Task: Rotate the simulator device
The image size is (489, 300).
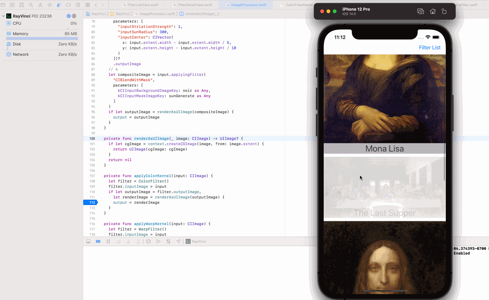Action: (444, 11)
